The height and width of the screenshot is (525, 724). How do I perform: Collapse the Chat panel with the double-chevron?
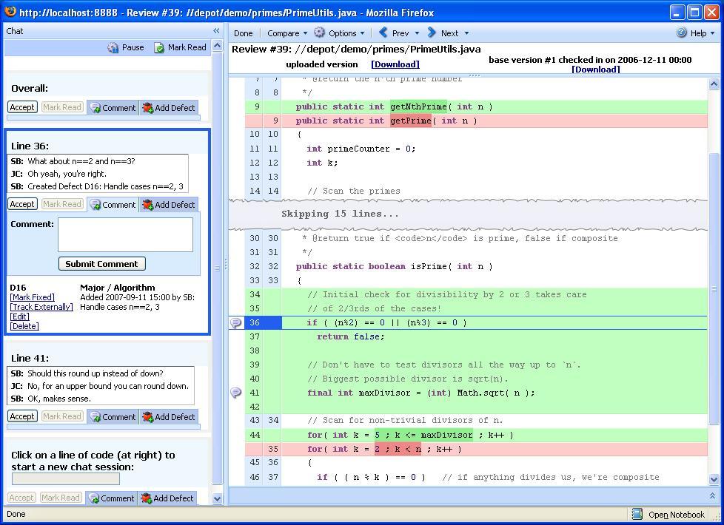(215, 30)
